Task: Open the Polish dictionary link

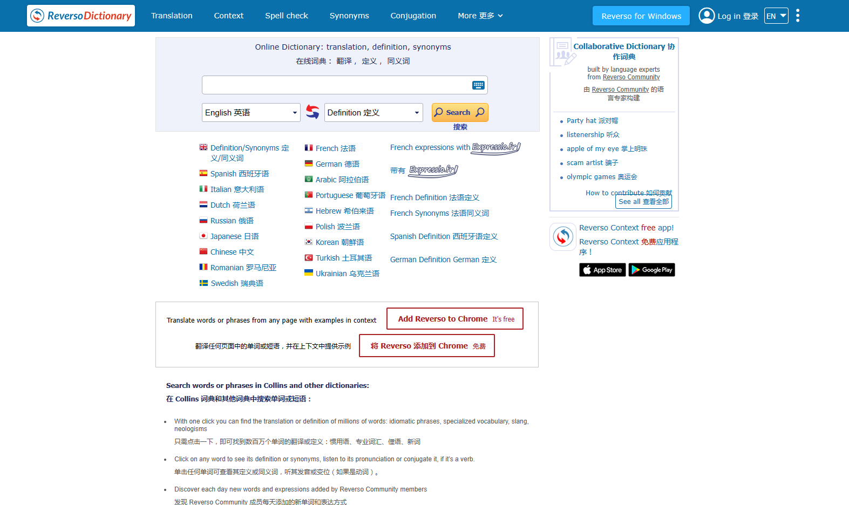Action: 337,227
